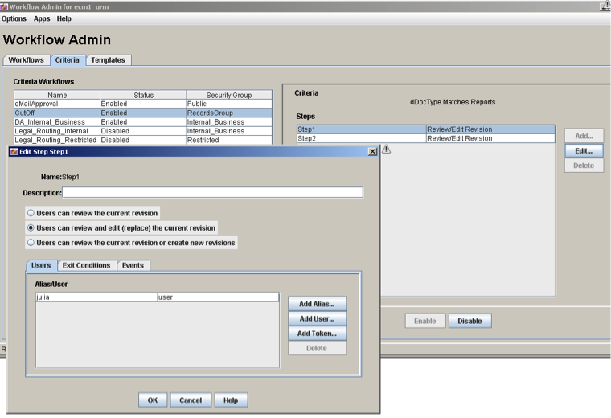Click the Add... button beside Steps

coord(584,136)
